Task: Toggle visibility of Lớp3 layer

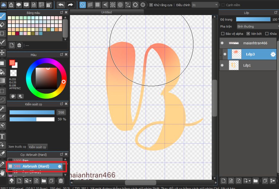Action: click(x=225, y=54)
